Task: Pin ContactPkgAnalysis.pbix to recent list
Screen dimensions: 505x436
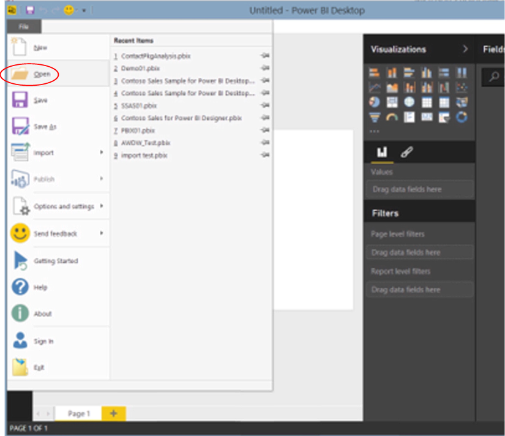Action: (x=264, y=56)
